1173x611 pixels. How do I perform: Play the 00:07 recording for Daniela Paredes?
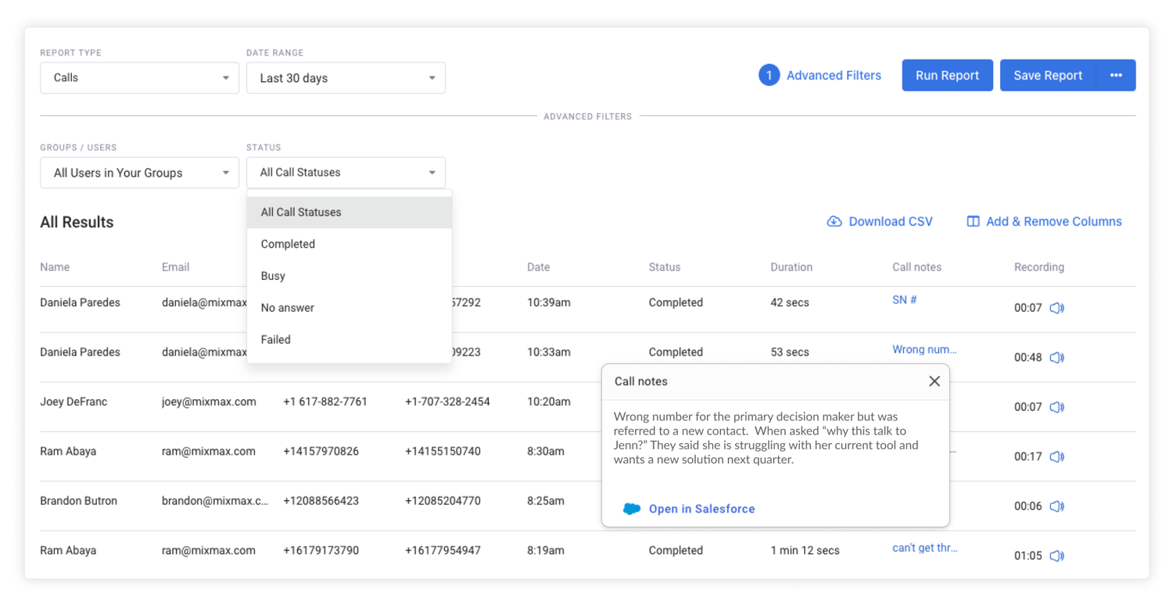pos(1056,308)
